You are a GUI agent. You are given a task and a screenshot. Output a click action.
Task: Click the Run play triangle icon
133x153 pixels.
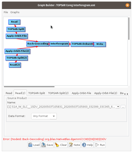coord(97,145)
